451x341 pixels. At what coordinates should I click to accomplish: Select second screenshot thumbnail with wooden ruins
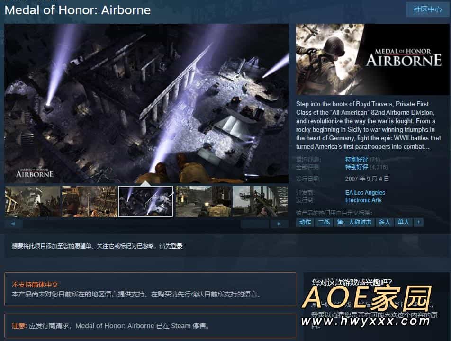coord(90,201)
